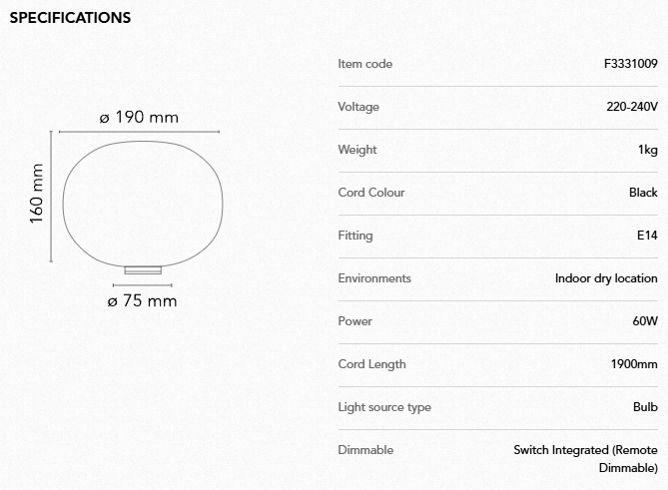Click the Weight row label
This screenshot has width=668, height=490.
click(357, 150)
